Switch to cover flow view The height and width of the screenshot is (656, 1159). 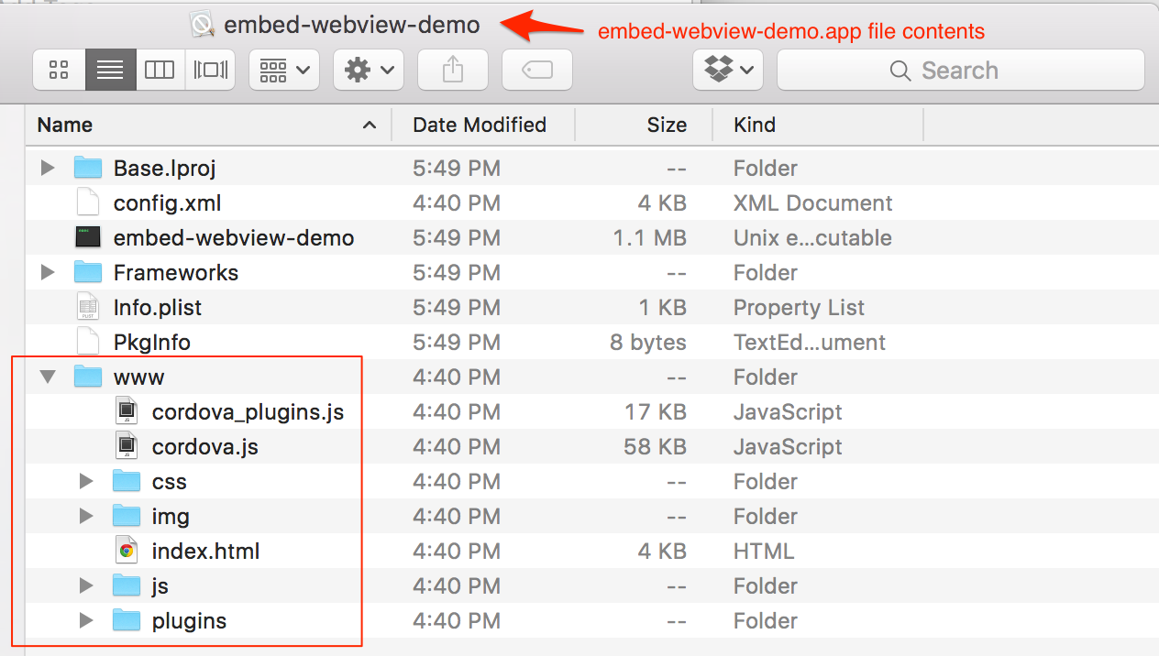point(210,70)
